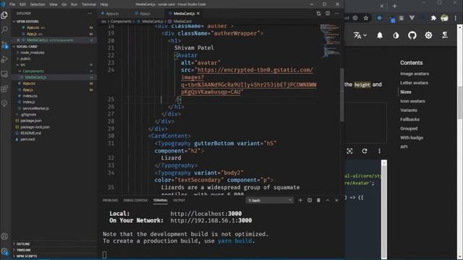The height and width of the screenshot is (260, 463).
Task: Switch to the OUTPUT panel tab
Action: [x=179, y=201]
